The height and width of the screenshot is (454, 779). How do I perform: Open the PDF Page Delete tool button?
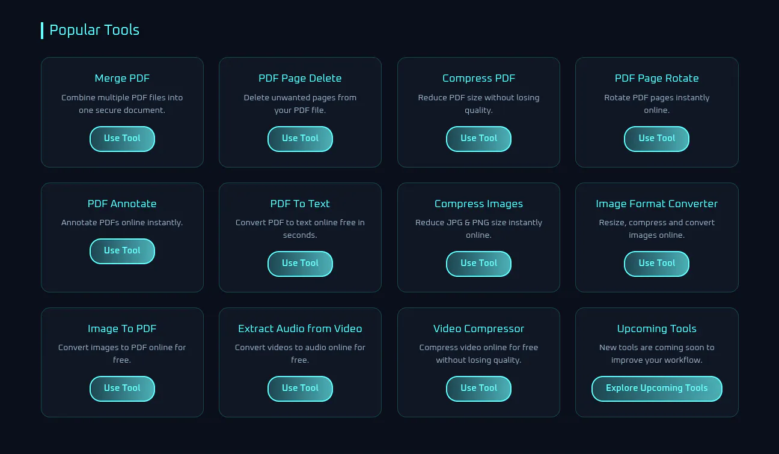(300, 139)
